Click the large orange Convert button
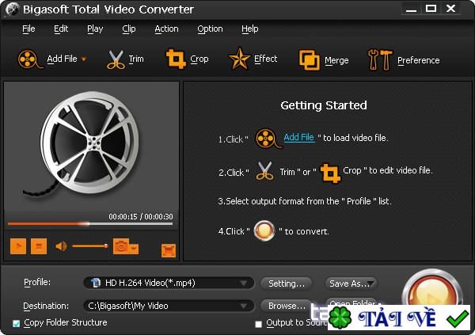 pos(432,287)
